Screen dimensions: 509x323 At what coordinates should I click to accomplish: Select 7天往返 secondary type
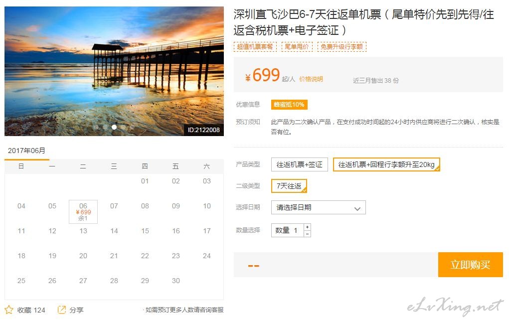[x=289, y=186]
